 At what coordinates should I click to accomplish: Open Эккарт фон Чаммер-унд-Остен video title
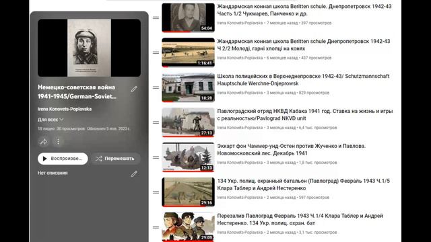[292, 149]
